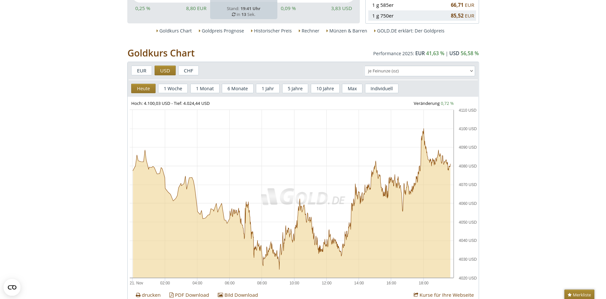606x299 pixels.
Task: Click the GOLD.DE watermark logo in chart
Action: [x=303, y=197]
